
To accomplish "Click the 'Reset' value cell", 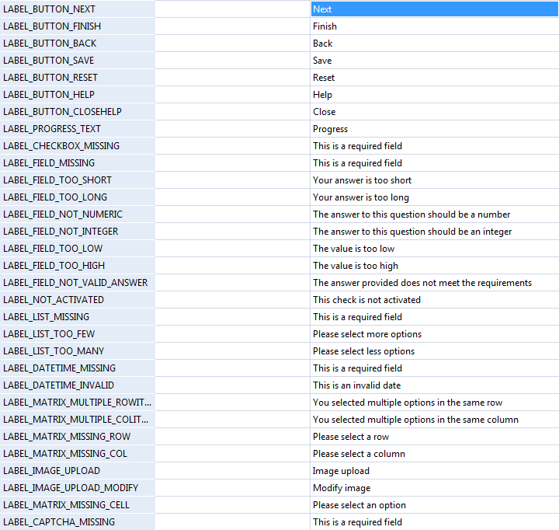I will click(x=433, y=78).
